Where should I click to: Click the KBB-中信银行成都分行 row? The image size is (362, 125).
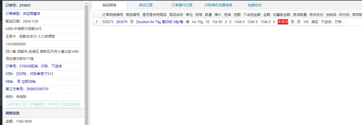pos(43,29)
